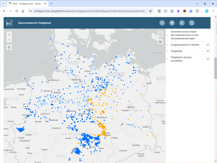
Task: Show the Ausgeschlossene Gebiete layer
Action: (x=208, y=45)
